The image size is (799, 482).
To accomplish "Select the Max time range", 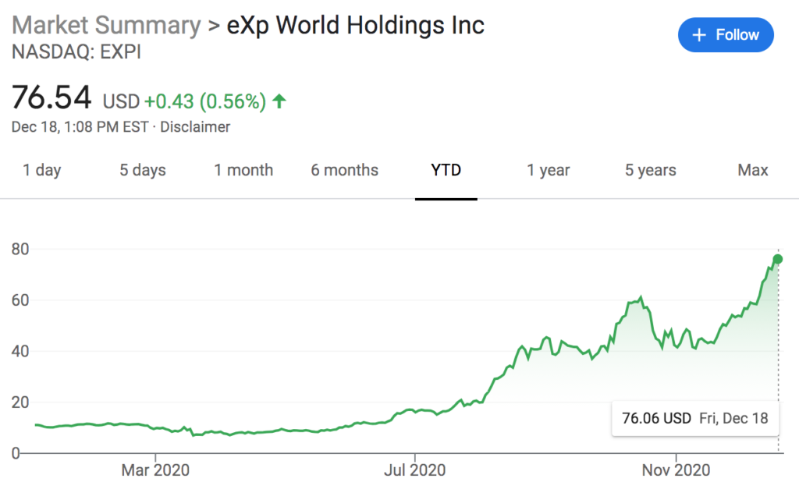I will [x=752, y=170].
